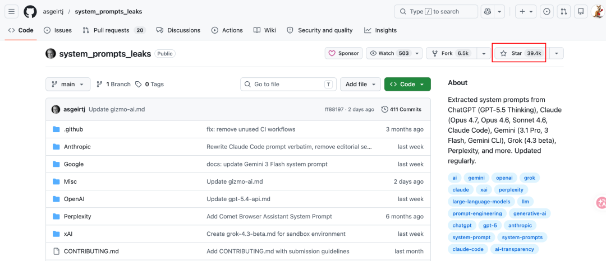606x261 pixels.
Task: Click the 'anthropic' topic tag
Action: click(x=520, y=225)
